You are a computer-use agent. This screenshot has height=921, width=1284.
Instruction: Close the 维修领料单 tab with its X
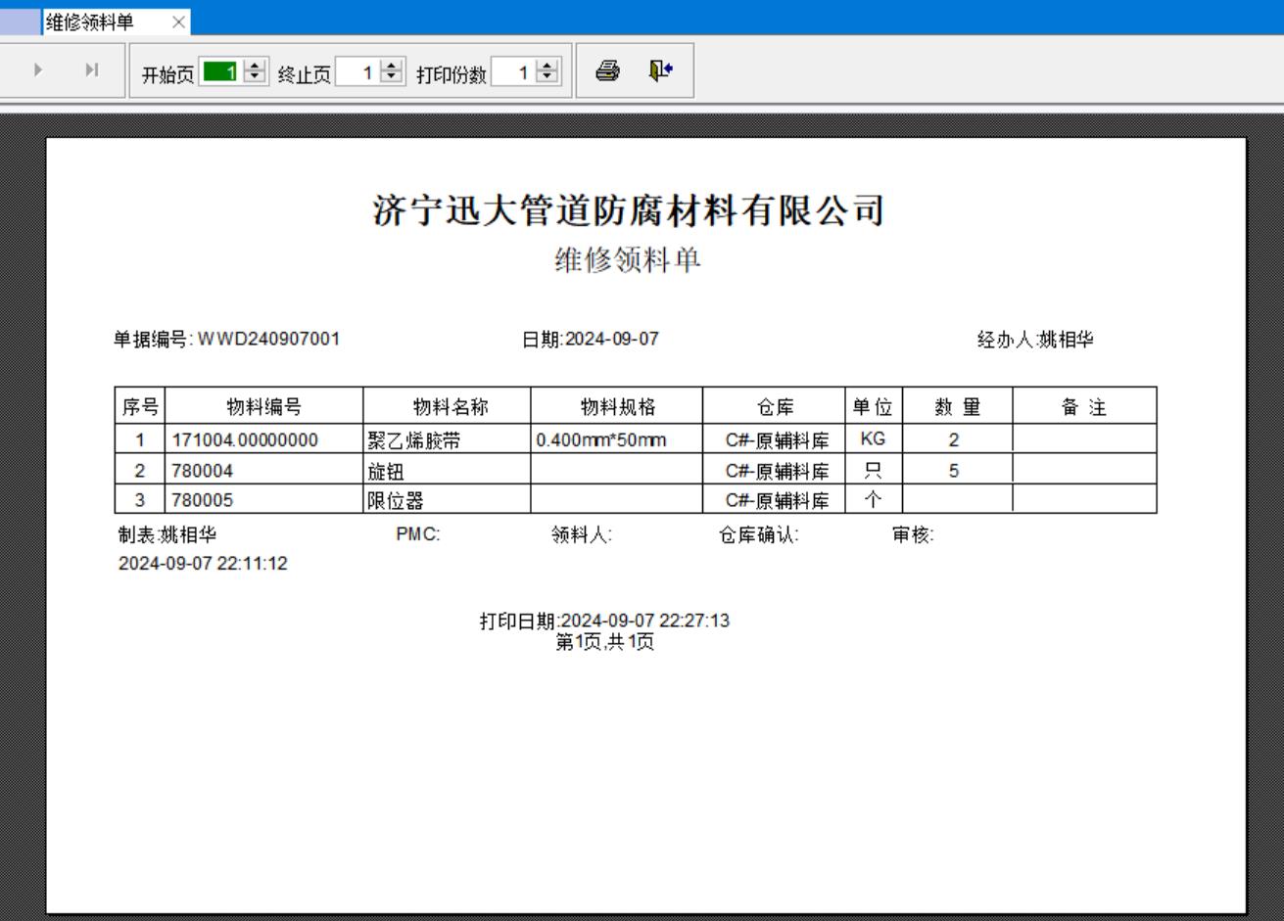coord(178,22)
